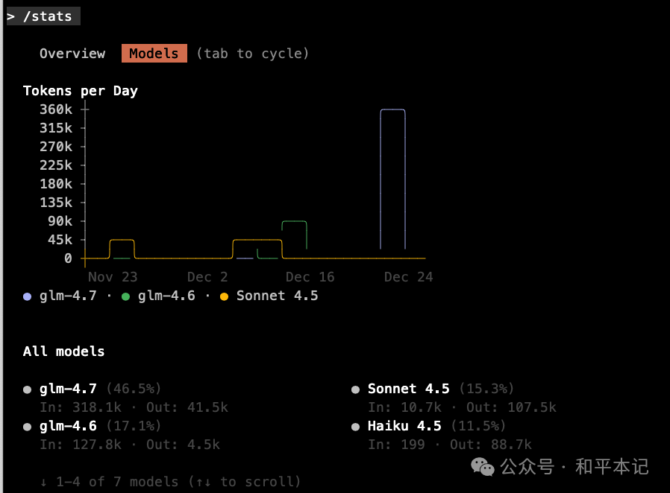
Task: Click the 135k axis label
Action: (56, 202)
